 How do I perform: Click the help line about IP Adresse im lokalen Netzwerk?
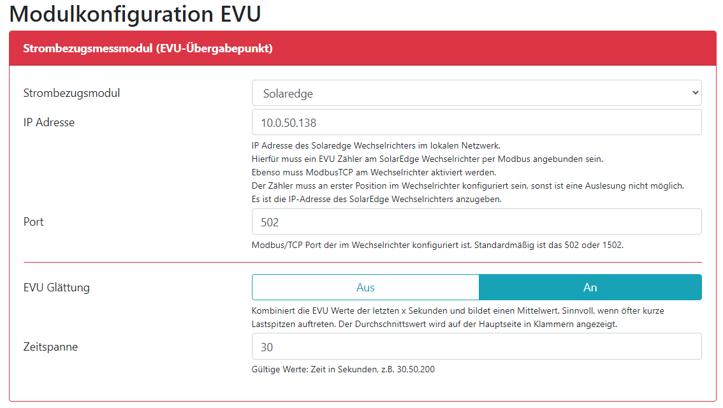coord(380,145)
